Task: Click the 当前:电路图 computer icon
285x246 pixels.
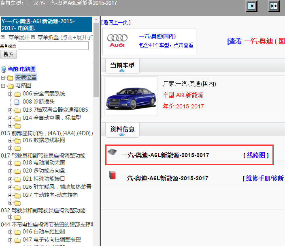Action: [x=4, y=69]
